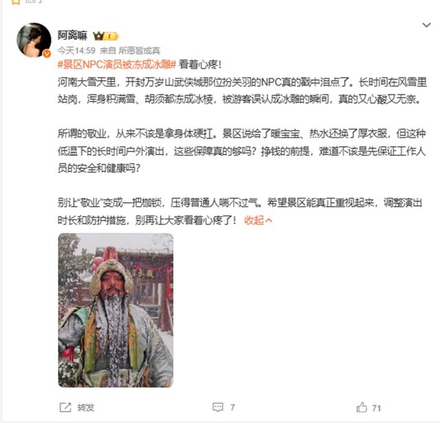This screenshot has width=440, height=423.
Task: Open the 7 comments count
Action: tap(232, 407)
